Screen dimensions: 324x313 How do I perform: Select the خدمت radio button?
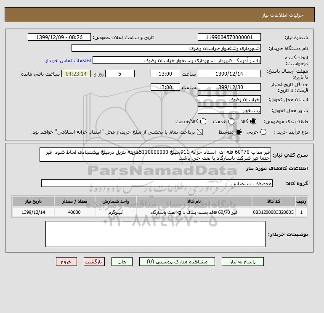(231, 121)
